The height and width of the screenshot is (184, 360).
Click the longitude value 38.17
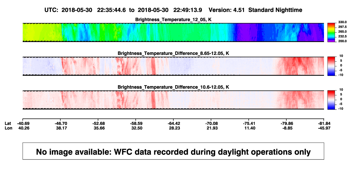pyautogui.click(x=61, y=128)
